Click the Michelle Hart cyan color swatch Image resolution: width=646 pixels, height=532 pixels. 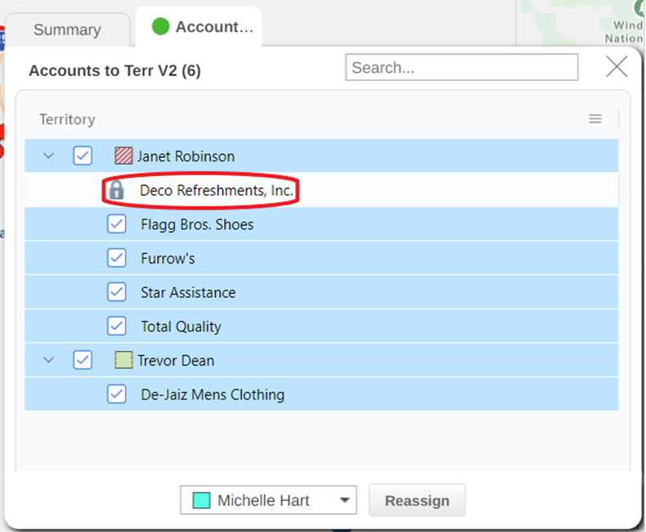(x=201, y=500)
